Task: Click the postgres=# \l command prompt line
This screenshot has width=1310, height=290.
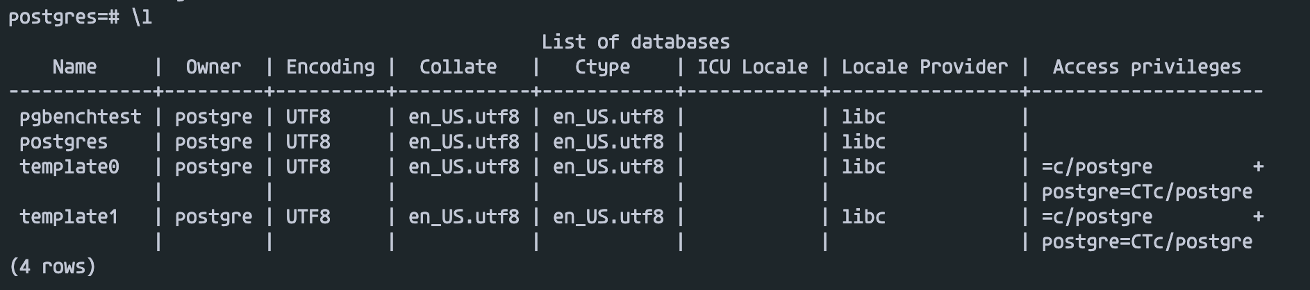Action: 80,17
